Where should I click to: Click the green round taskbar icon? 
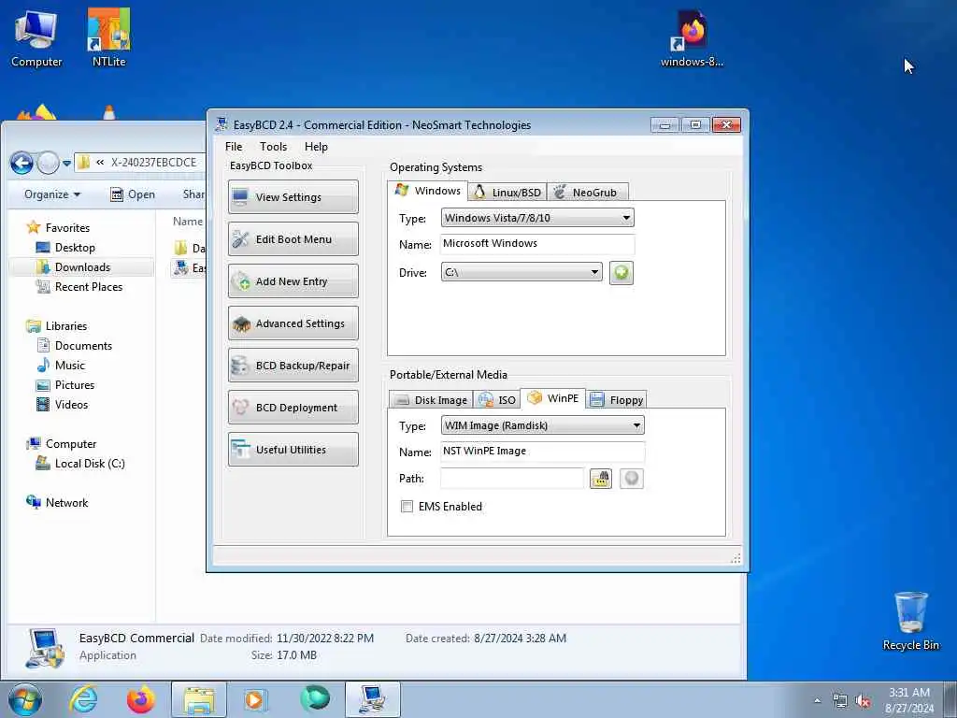[x=315, y=699]
